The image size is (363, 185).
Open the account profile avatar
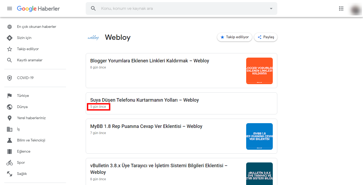click(355, 10)
